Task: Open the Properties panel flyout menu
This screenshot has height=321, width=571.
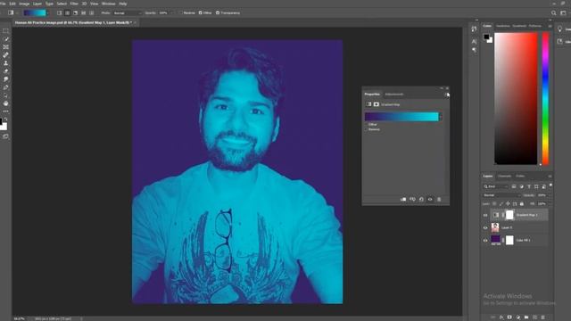Action: pyautogui.click(x=446, y=95)
